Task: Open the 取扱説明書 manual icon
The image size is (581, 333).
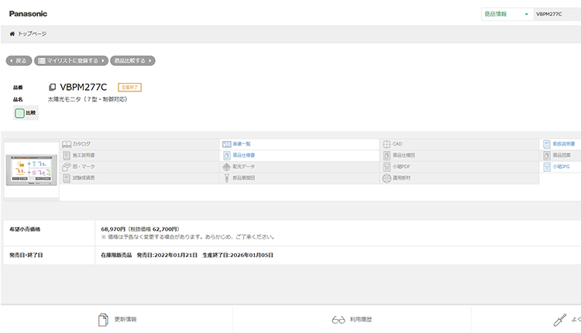Action: click(547, 144)
